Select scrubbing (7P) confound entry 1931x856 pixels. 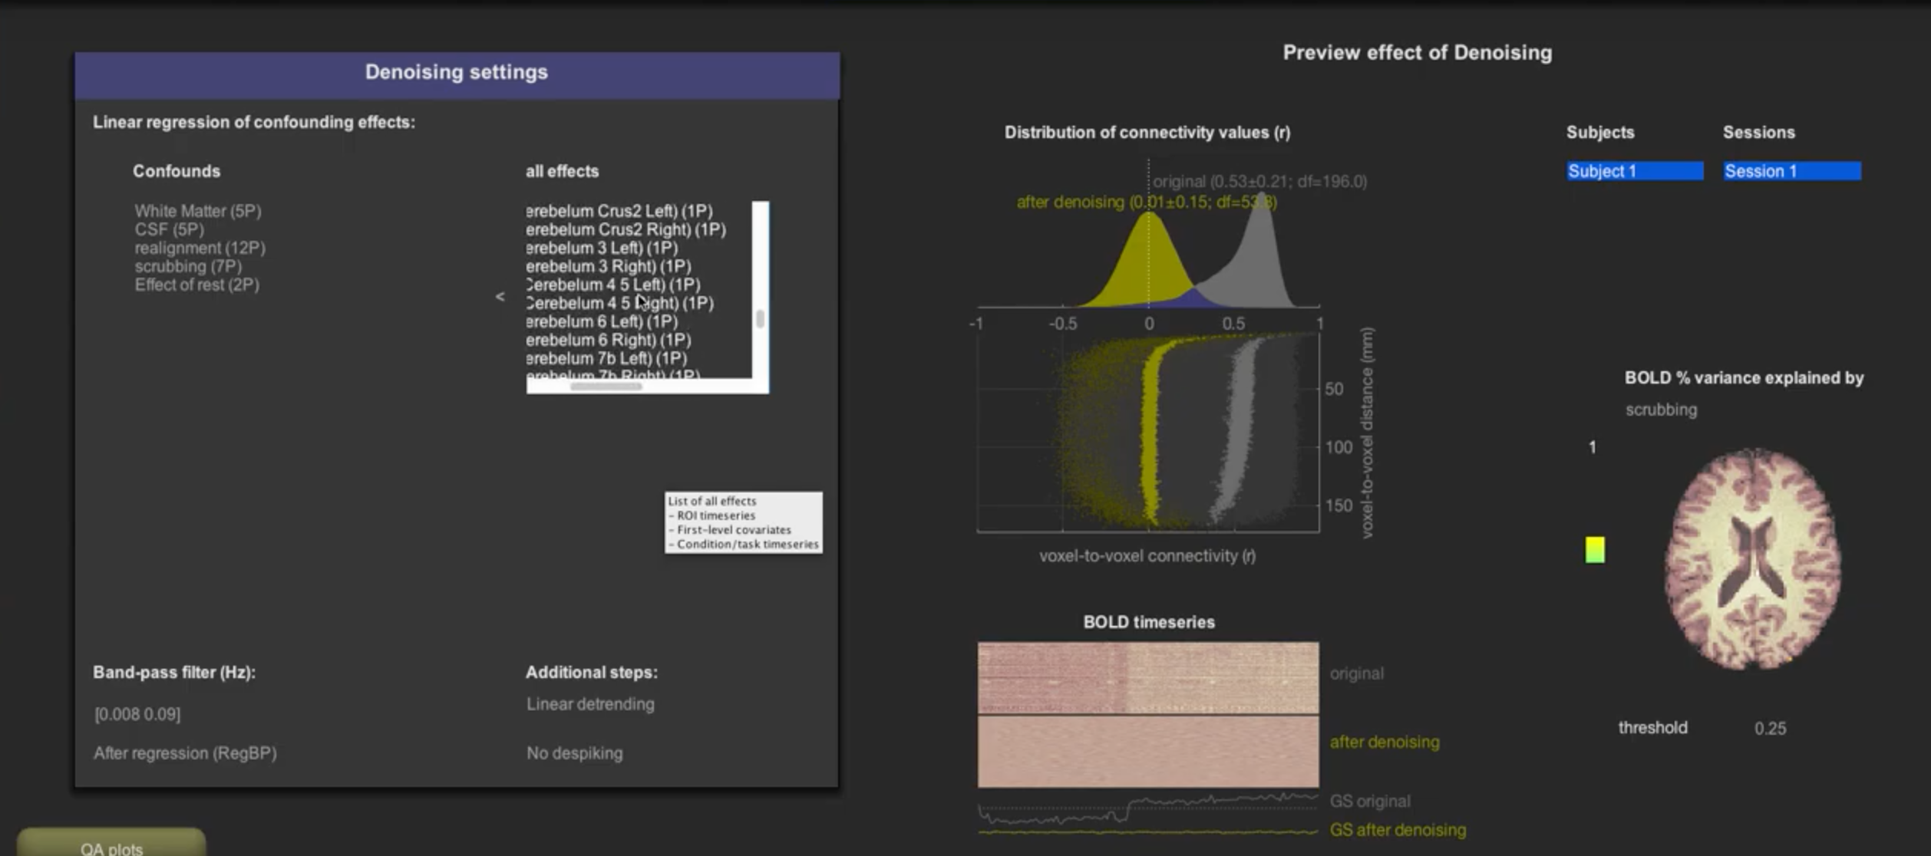pyautogui.click(x=188, y=266)
